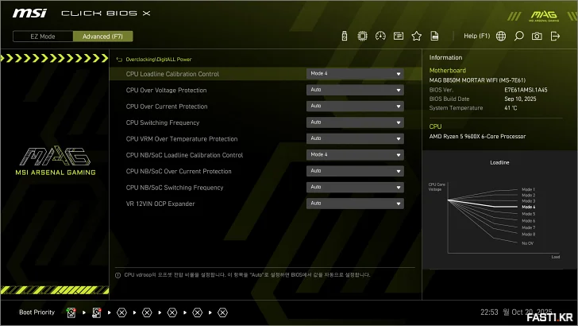
Task: Take a screenshot with the camera icon
Action: coord(537,37)
